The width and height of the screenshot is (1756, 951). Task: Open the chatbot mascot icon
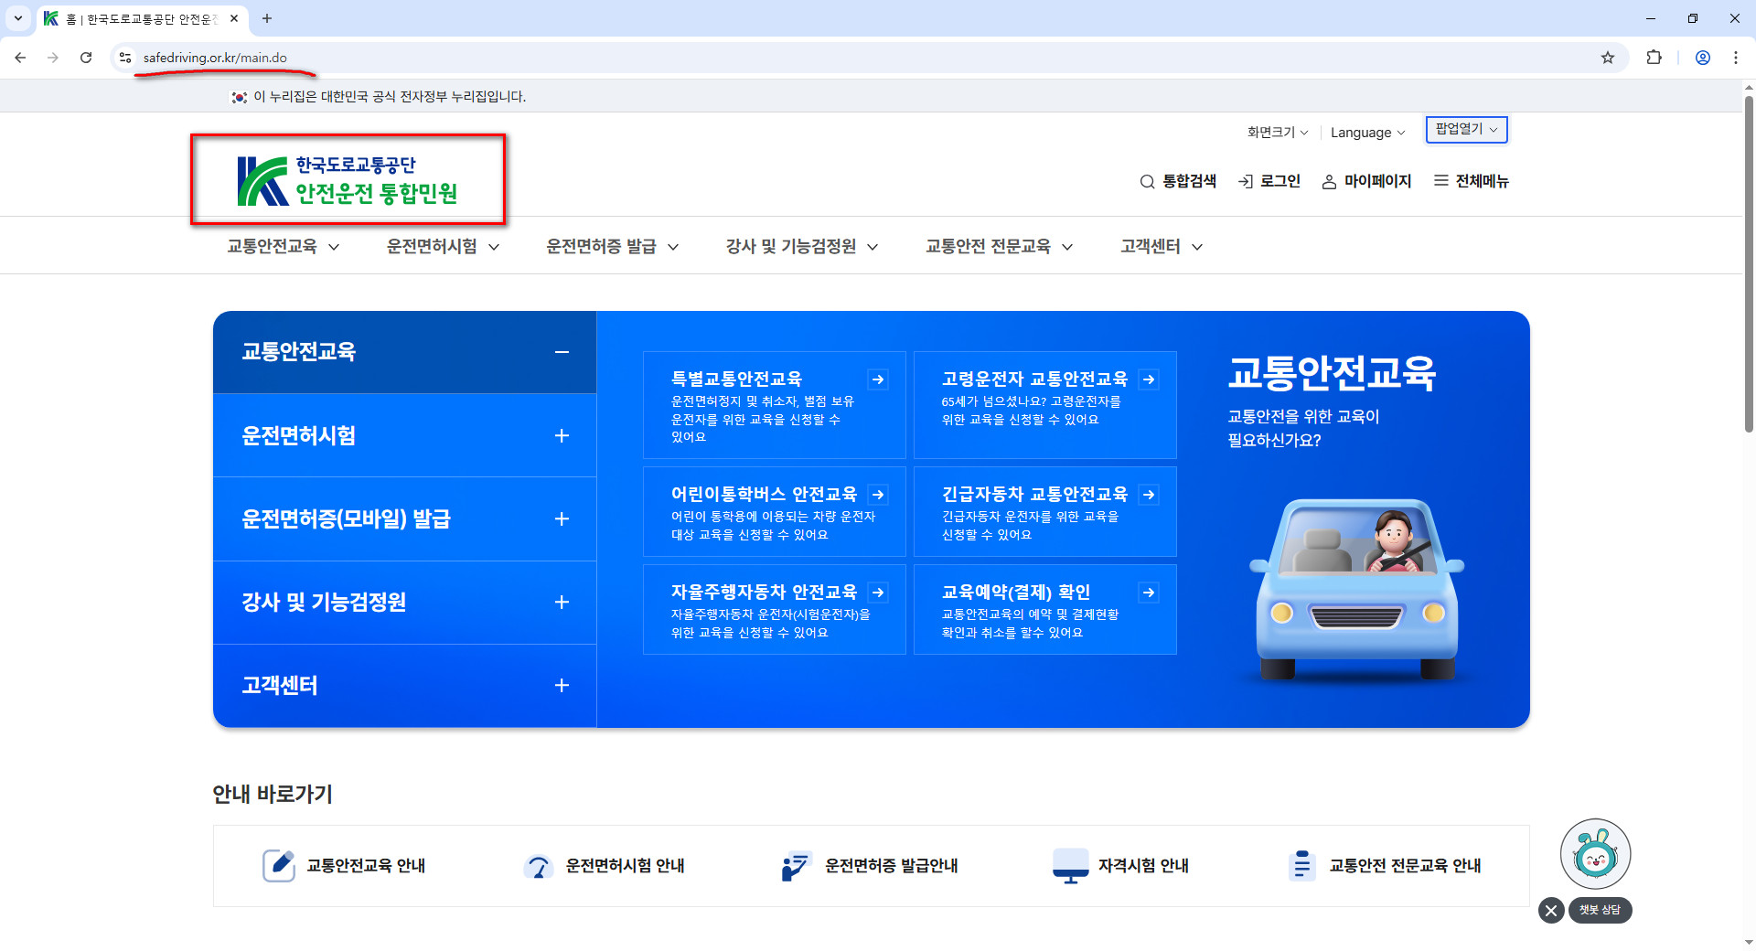(1596, 854)
